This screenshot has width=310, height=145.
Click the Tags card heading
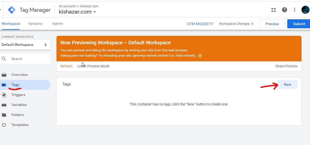coord(67,84)
